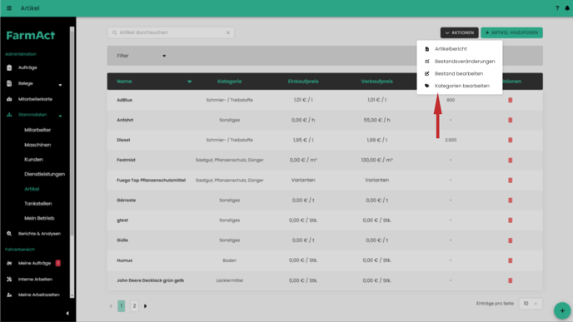Select Bestand bearbeiten from the menu

coord(460,74)
